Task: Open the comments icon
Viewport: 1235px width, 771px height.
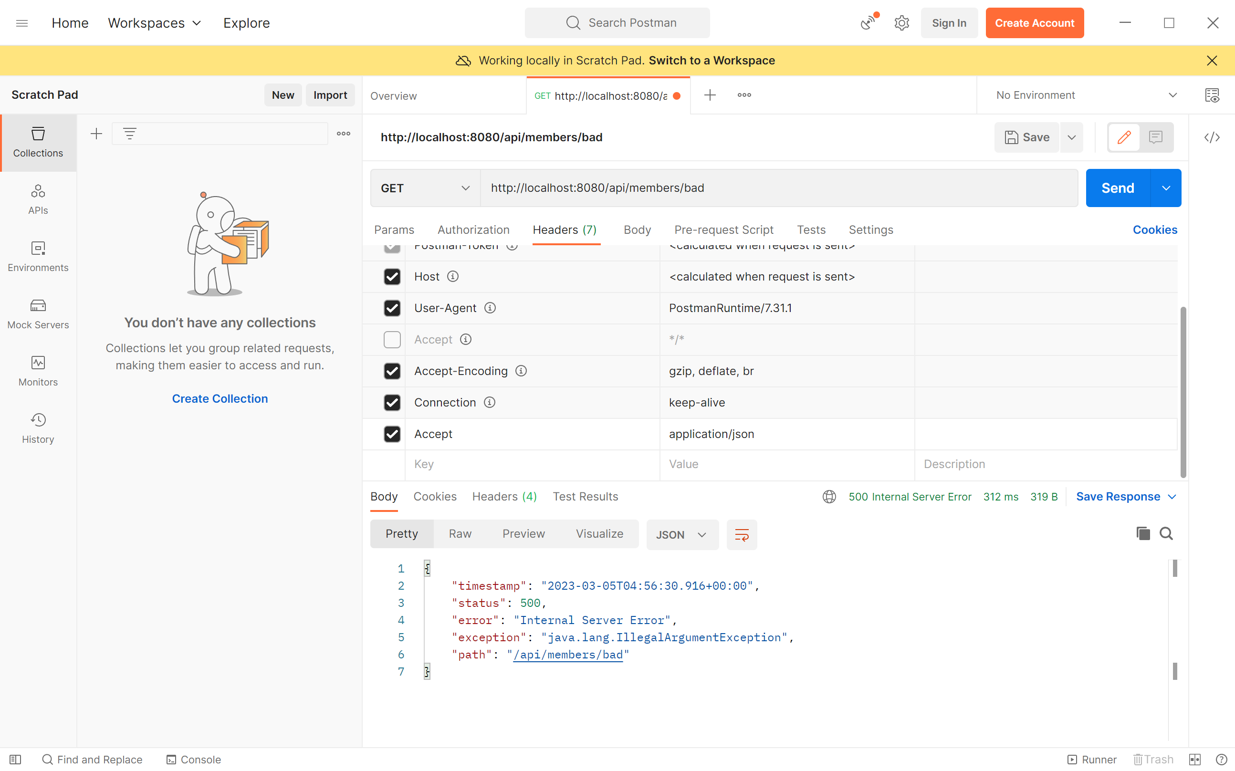Action: [1155, 137]
